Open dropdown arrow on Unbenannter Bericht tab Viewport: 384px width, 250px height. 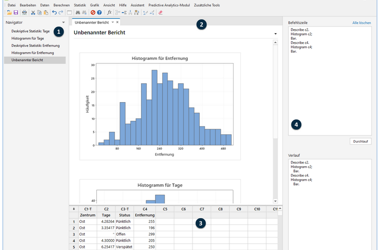[112, 23]
